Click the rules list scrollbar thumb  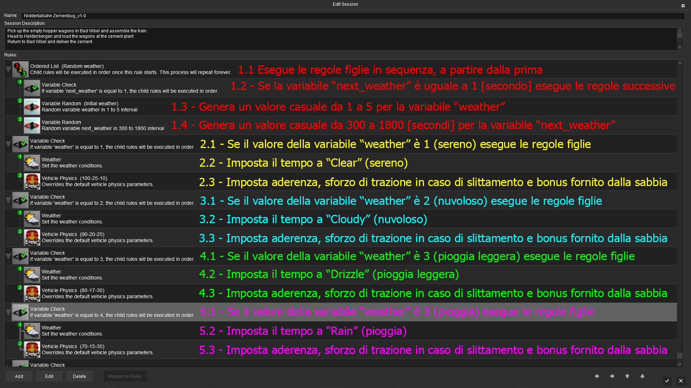tap(680, 356)
